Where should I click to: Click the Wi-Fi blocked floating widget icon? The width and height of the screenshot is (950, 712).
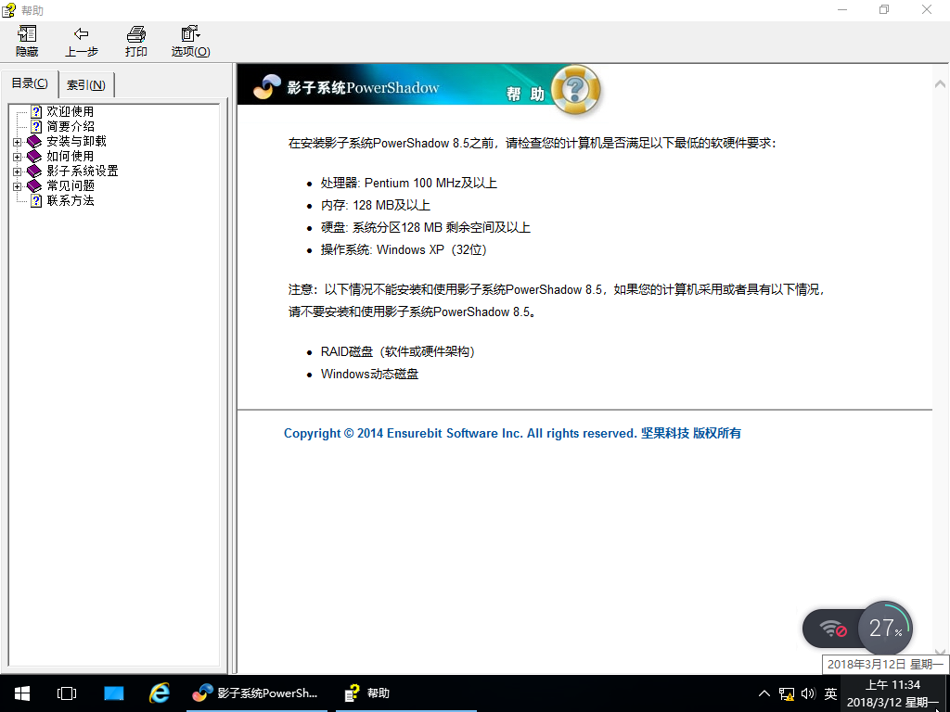[834, 629]
